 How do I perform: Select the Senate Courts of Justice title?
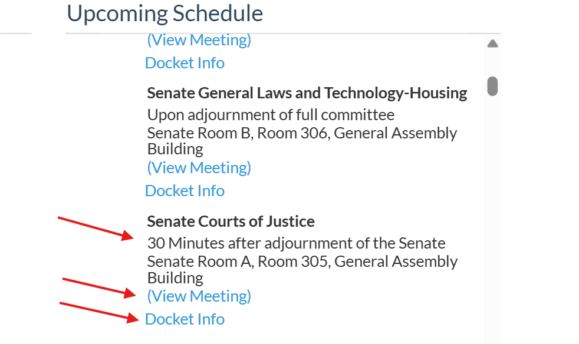tap(231, 221)
